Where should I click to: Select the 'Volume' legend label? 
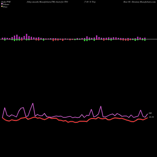(x=6, y=4)
